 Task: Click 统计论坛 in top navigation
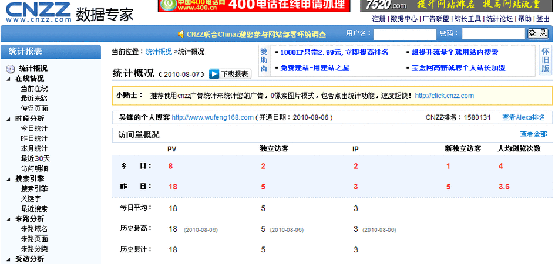click(x=499, y=19)
